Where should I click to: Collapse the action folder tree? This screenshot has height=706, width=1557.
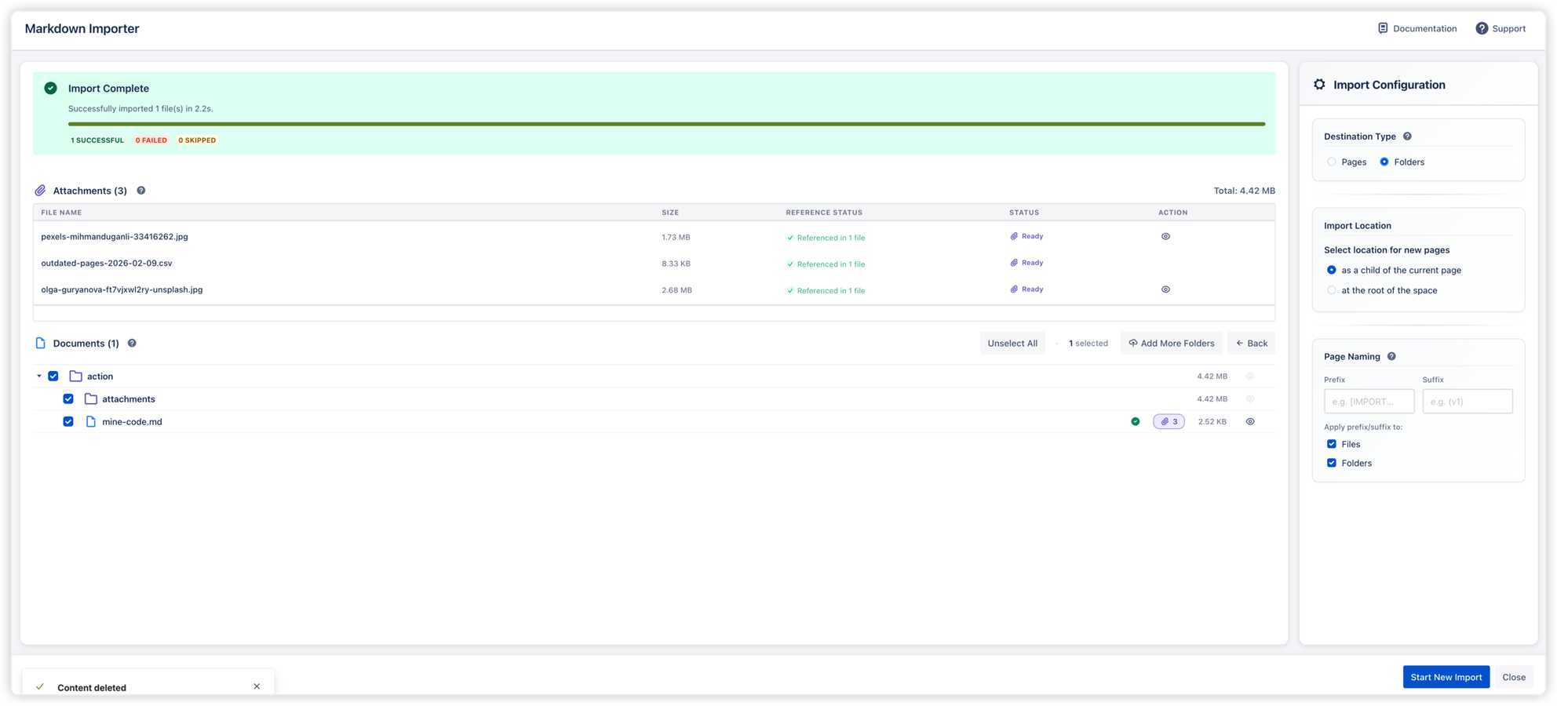point(38,376)
